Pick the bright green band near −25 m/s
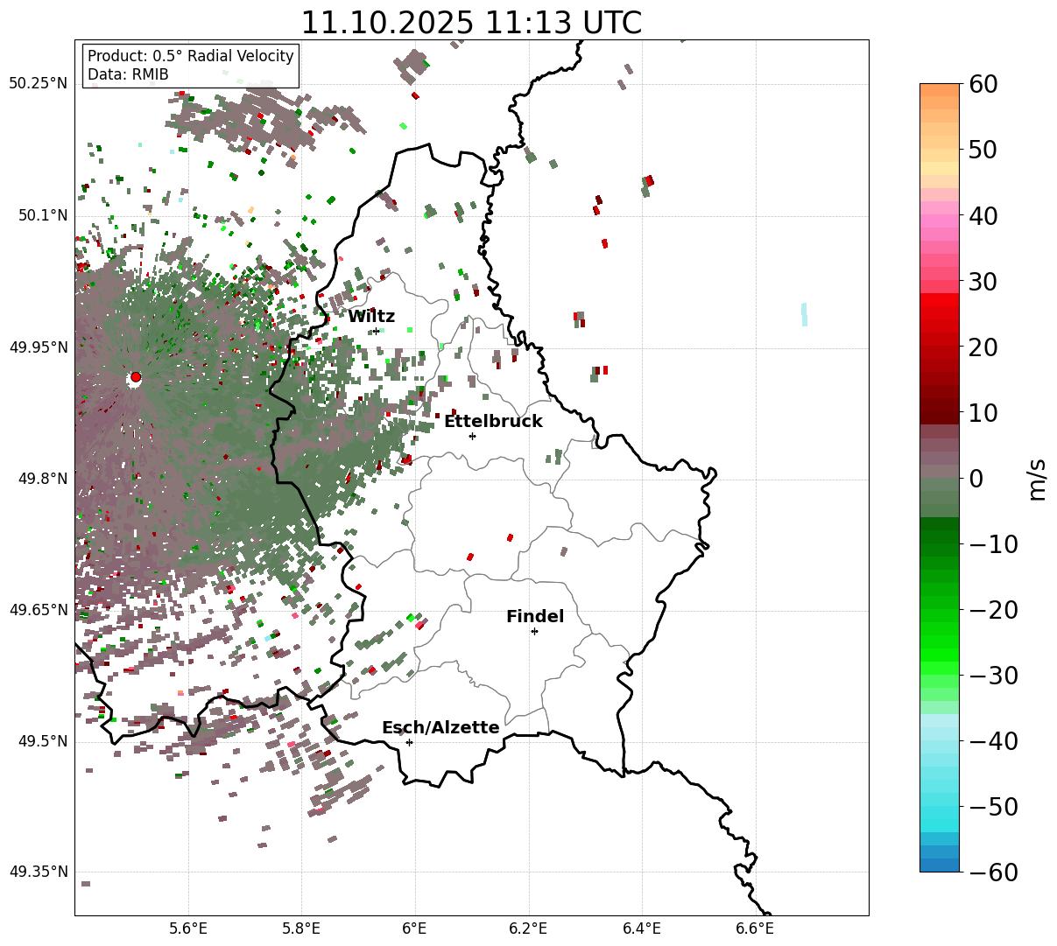Viewport: 1057px width, 946px height. click(940, 641)
